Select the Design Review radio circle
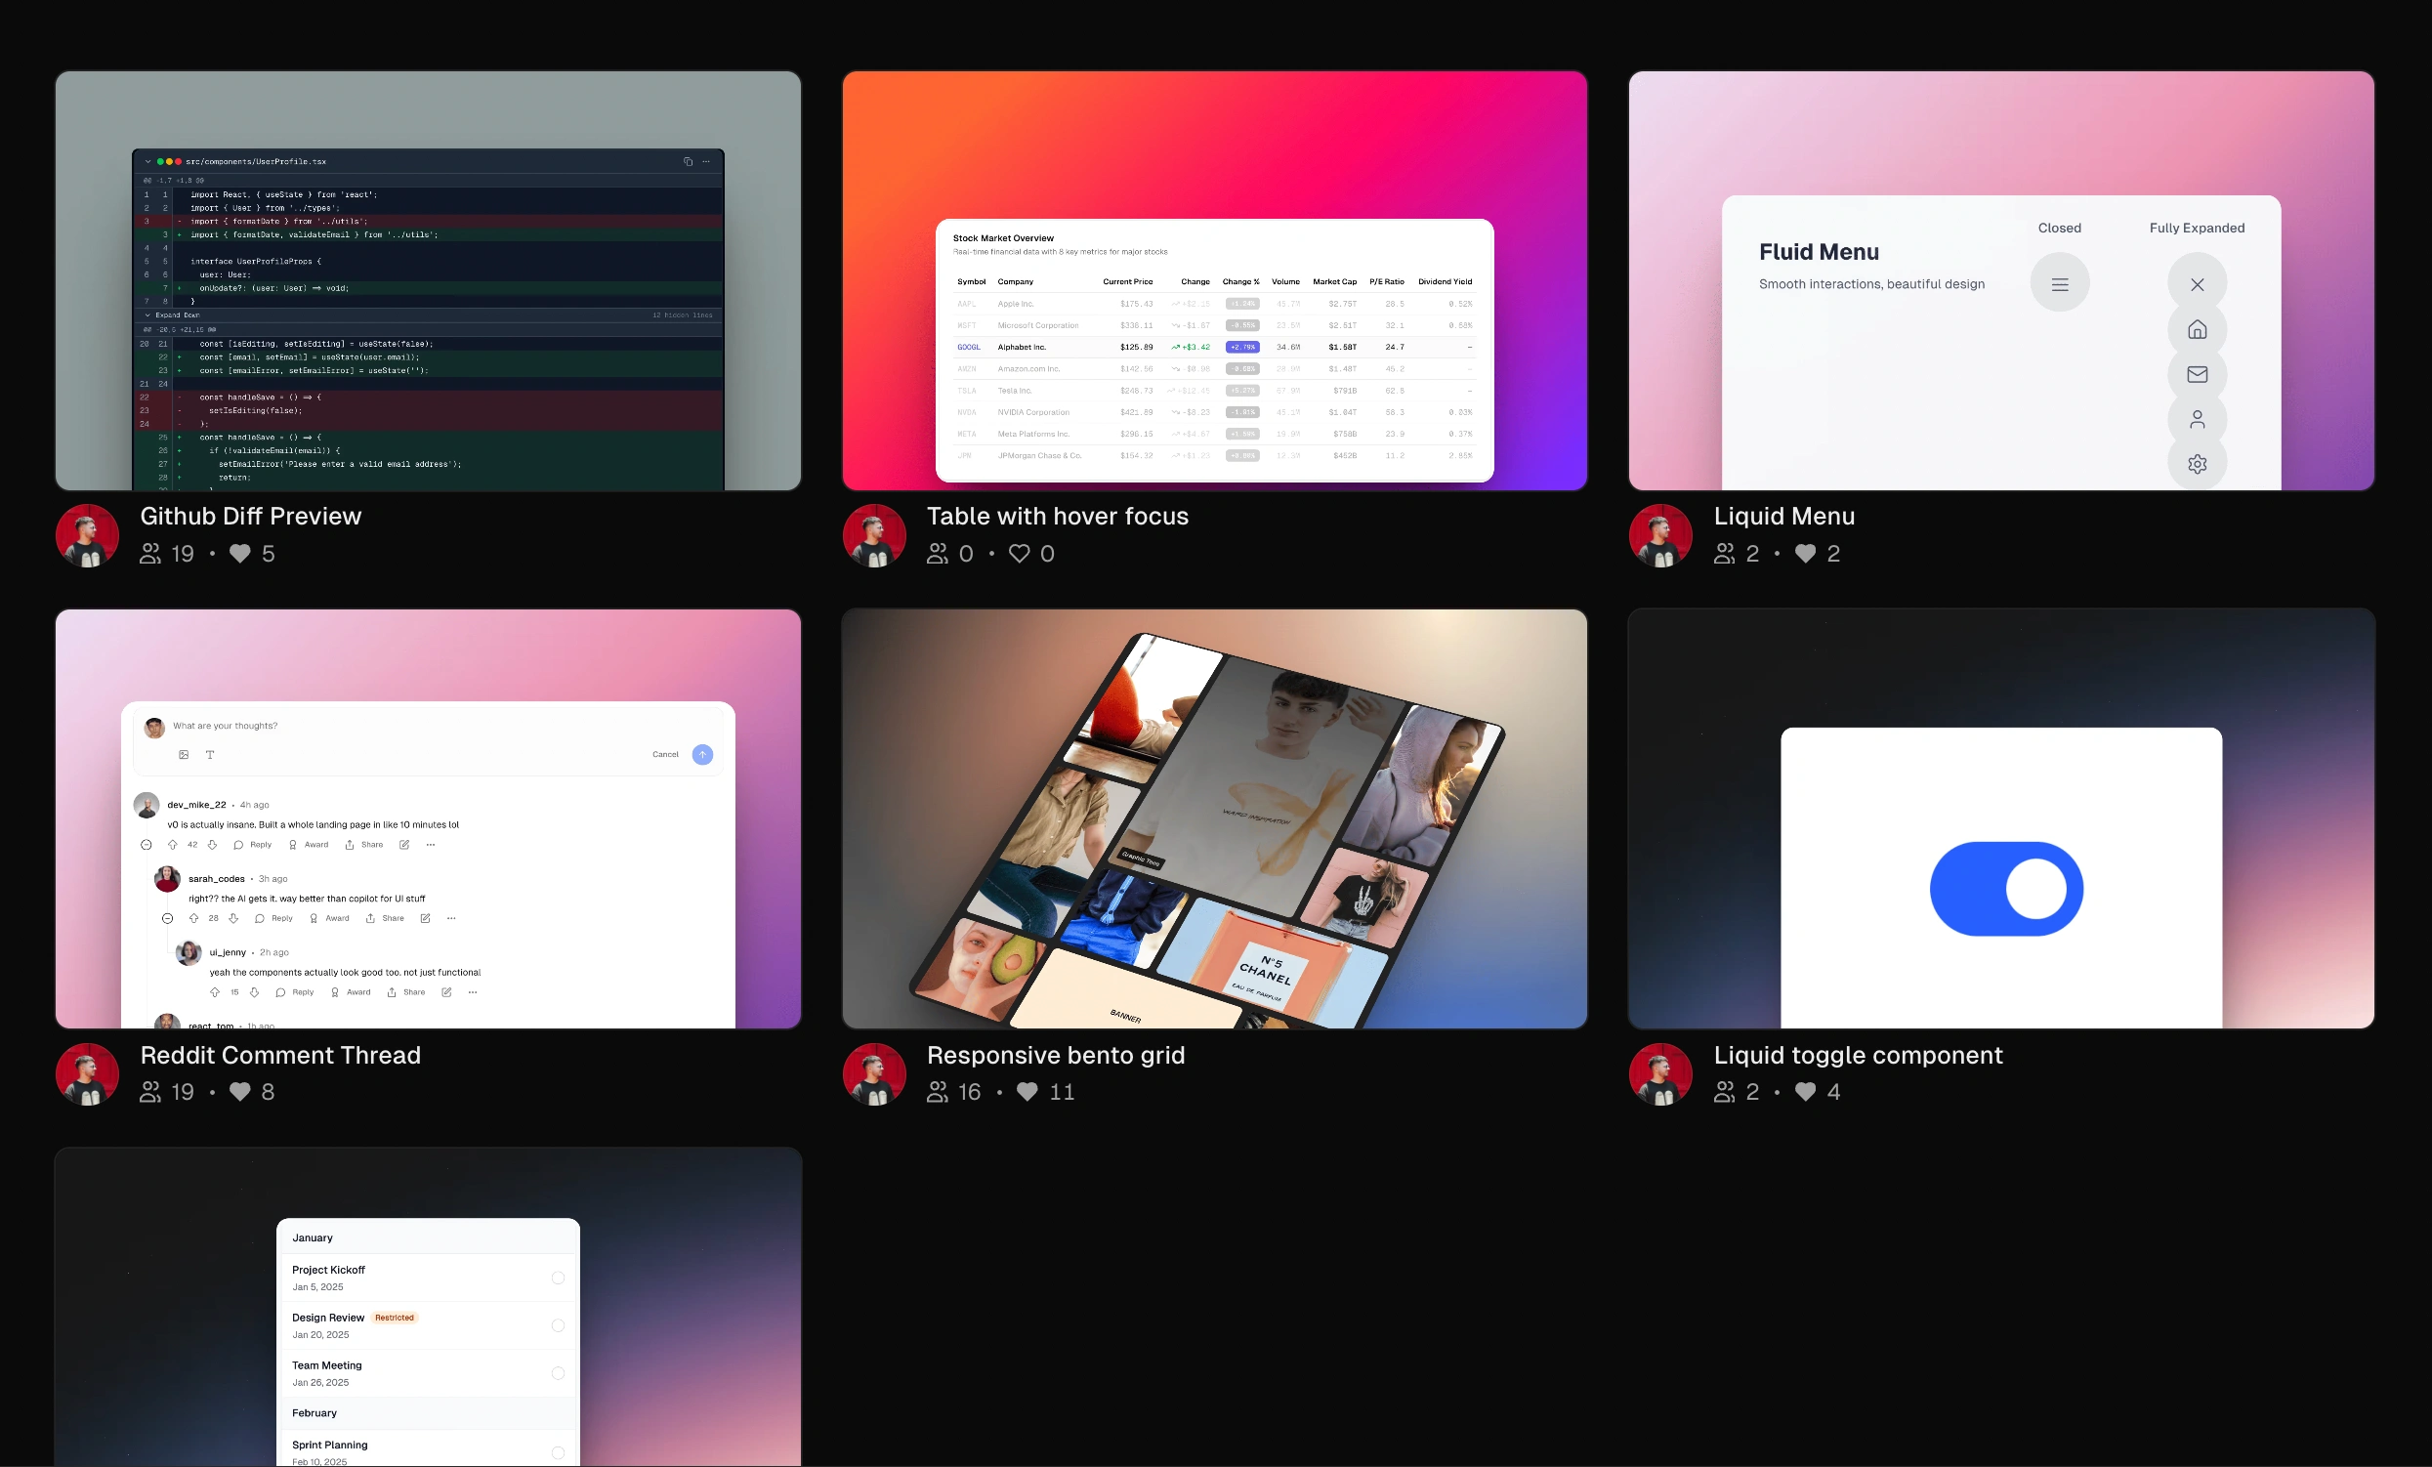The height and width of the screenshot is (1467, 2432). (558, 1325)
